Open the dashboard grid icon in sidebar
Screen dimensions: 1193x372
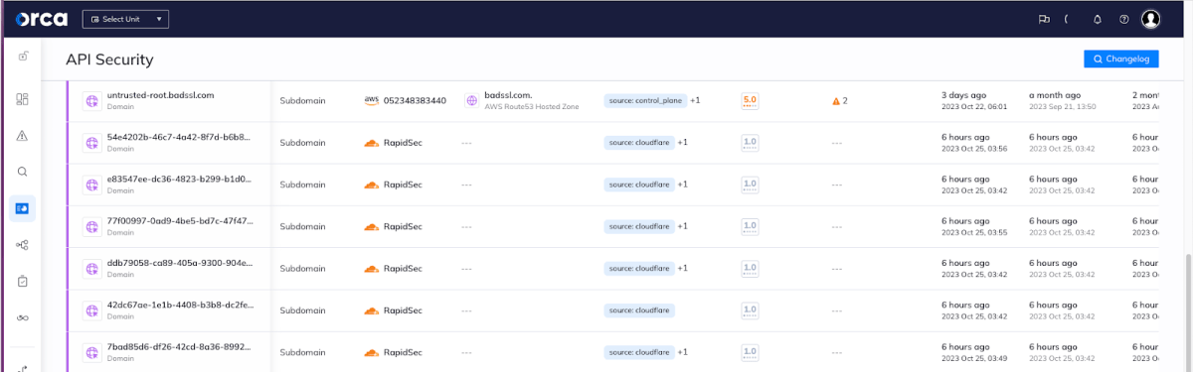[23, 99]
